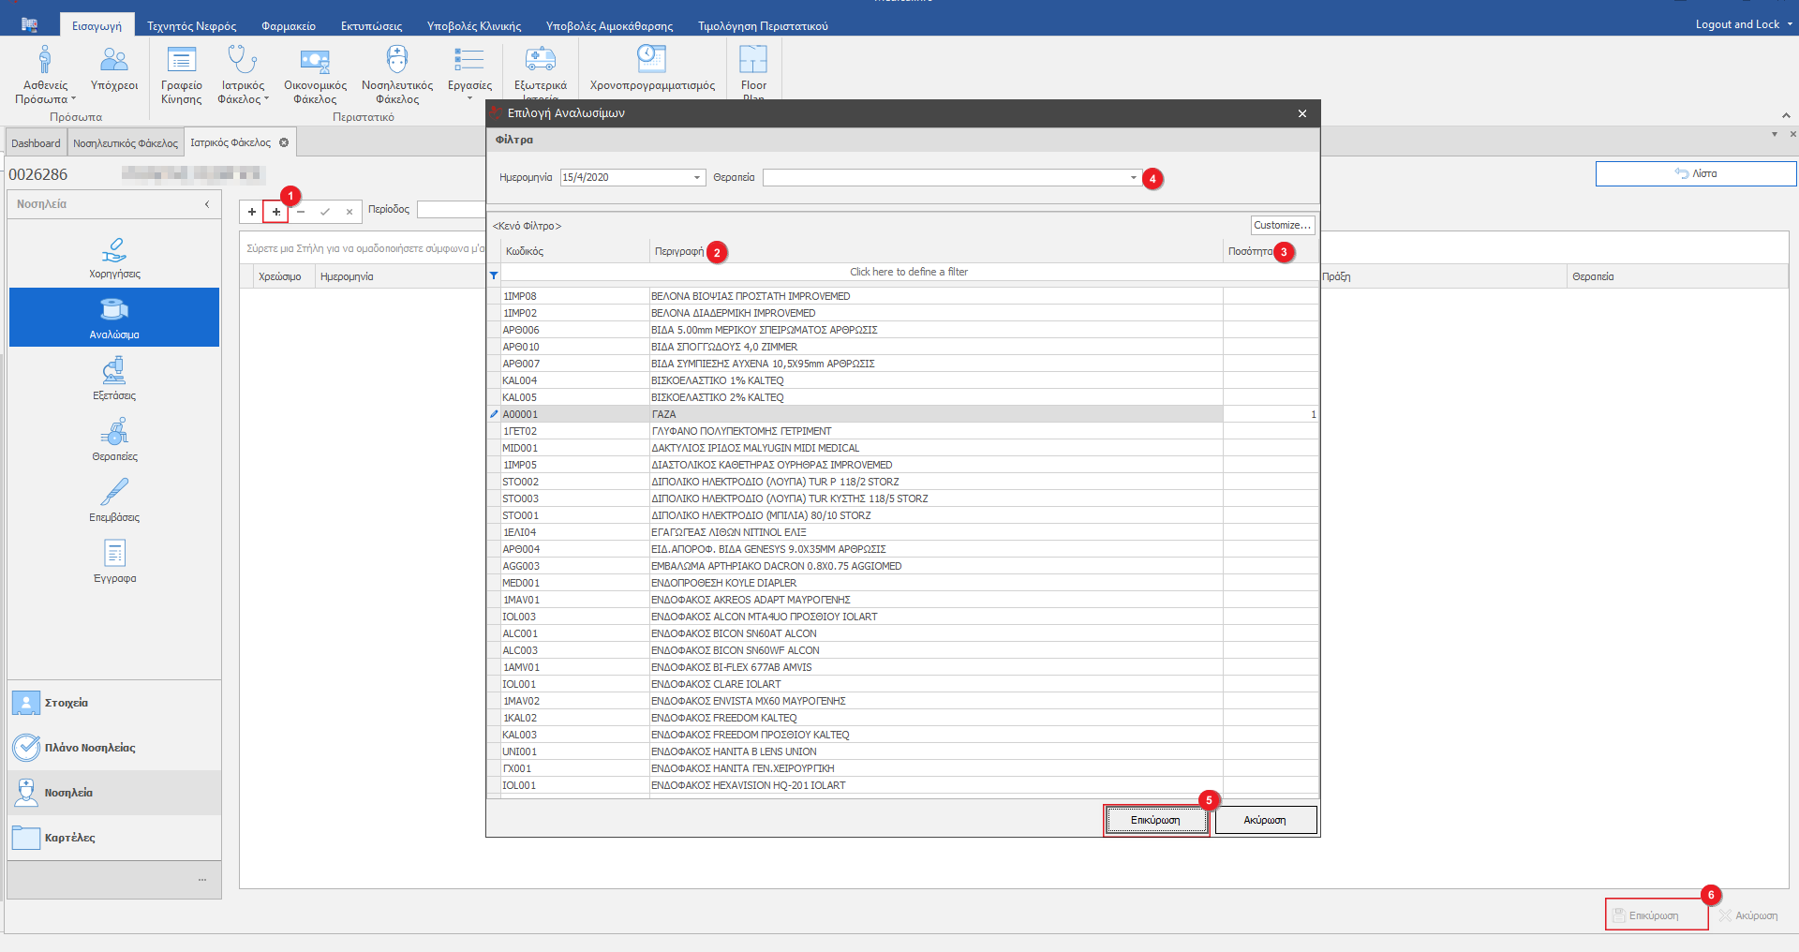Click the Λίστα button
Screen dimensions: 1799x952
pos(1695,173)
